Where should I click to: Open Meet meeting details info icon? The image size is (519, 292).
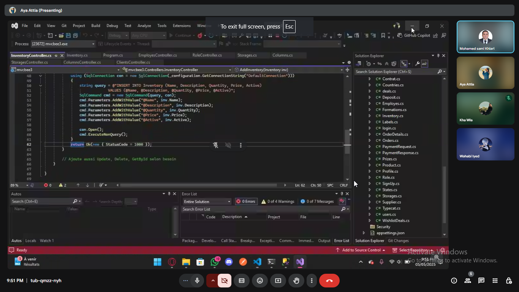[454, 281]
